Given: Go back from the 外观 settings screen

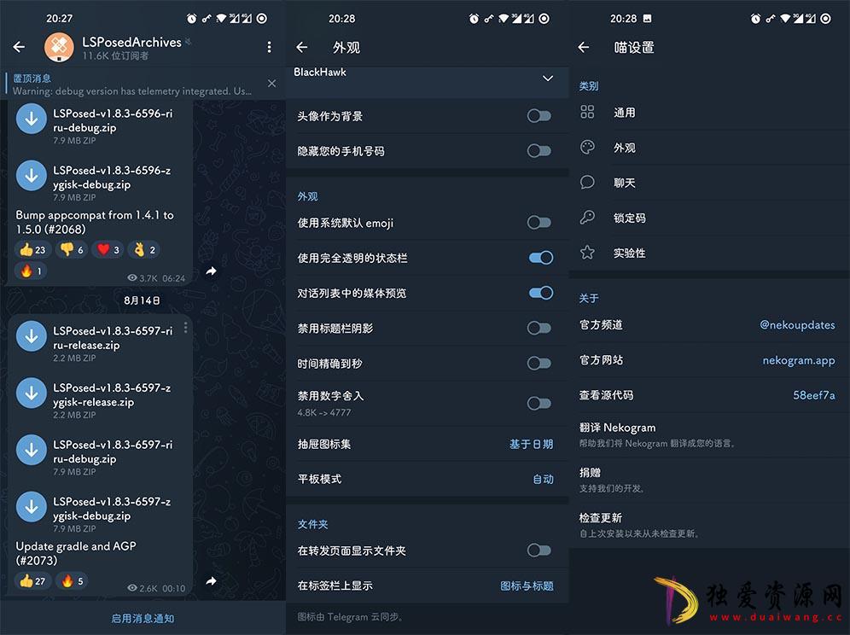Looking at the screenshot, I should click(x=302, y=47).
